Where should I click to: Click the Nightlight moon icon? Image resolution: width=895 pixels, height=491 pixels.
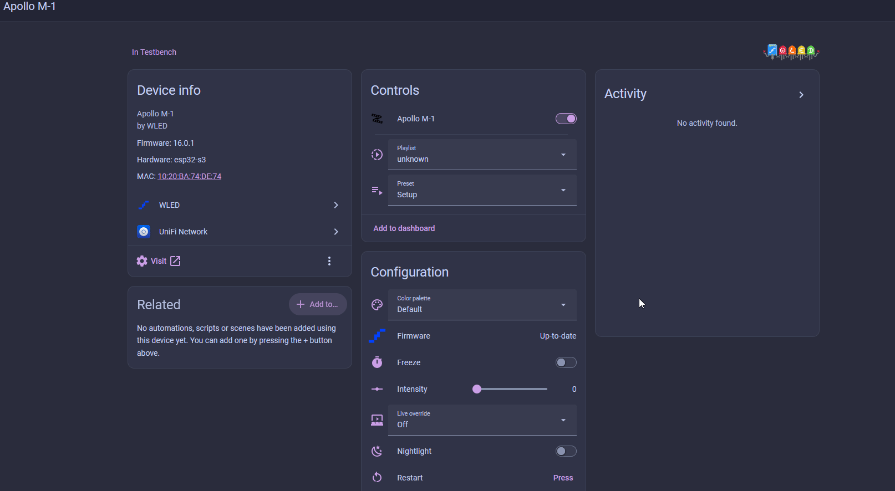(377, 451)
